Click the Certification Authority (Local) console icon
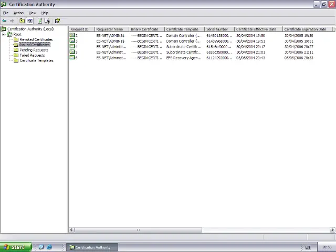The image size is (336, 252). point(4,29)
